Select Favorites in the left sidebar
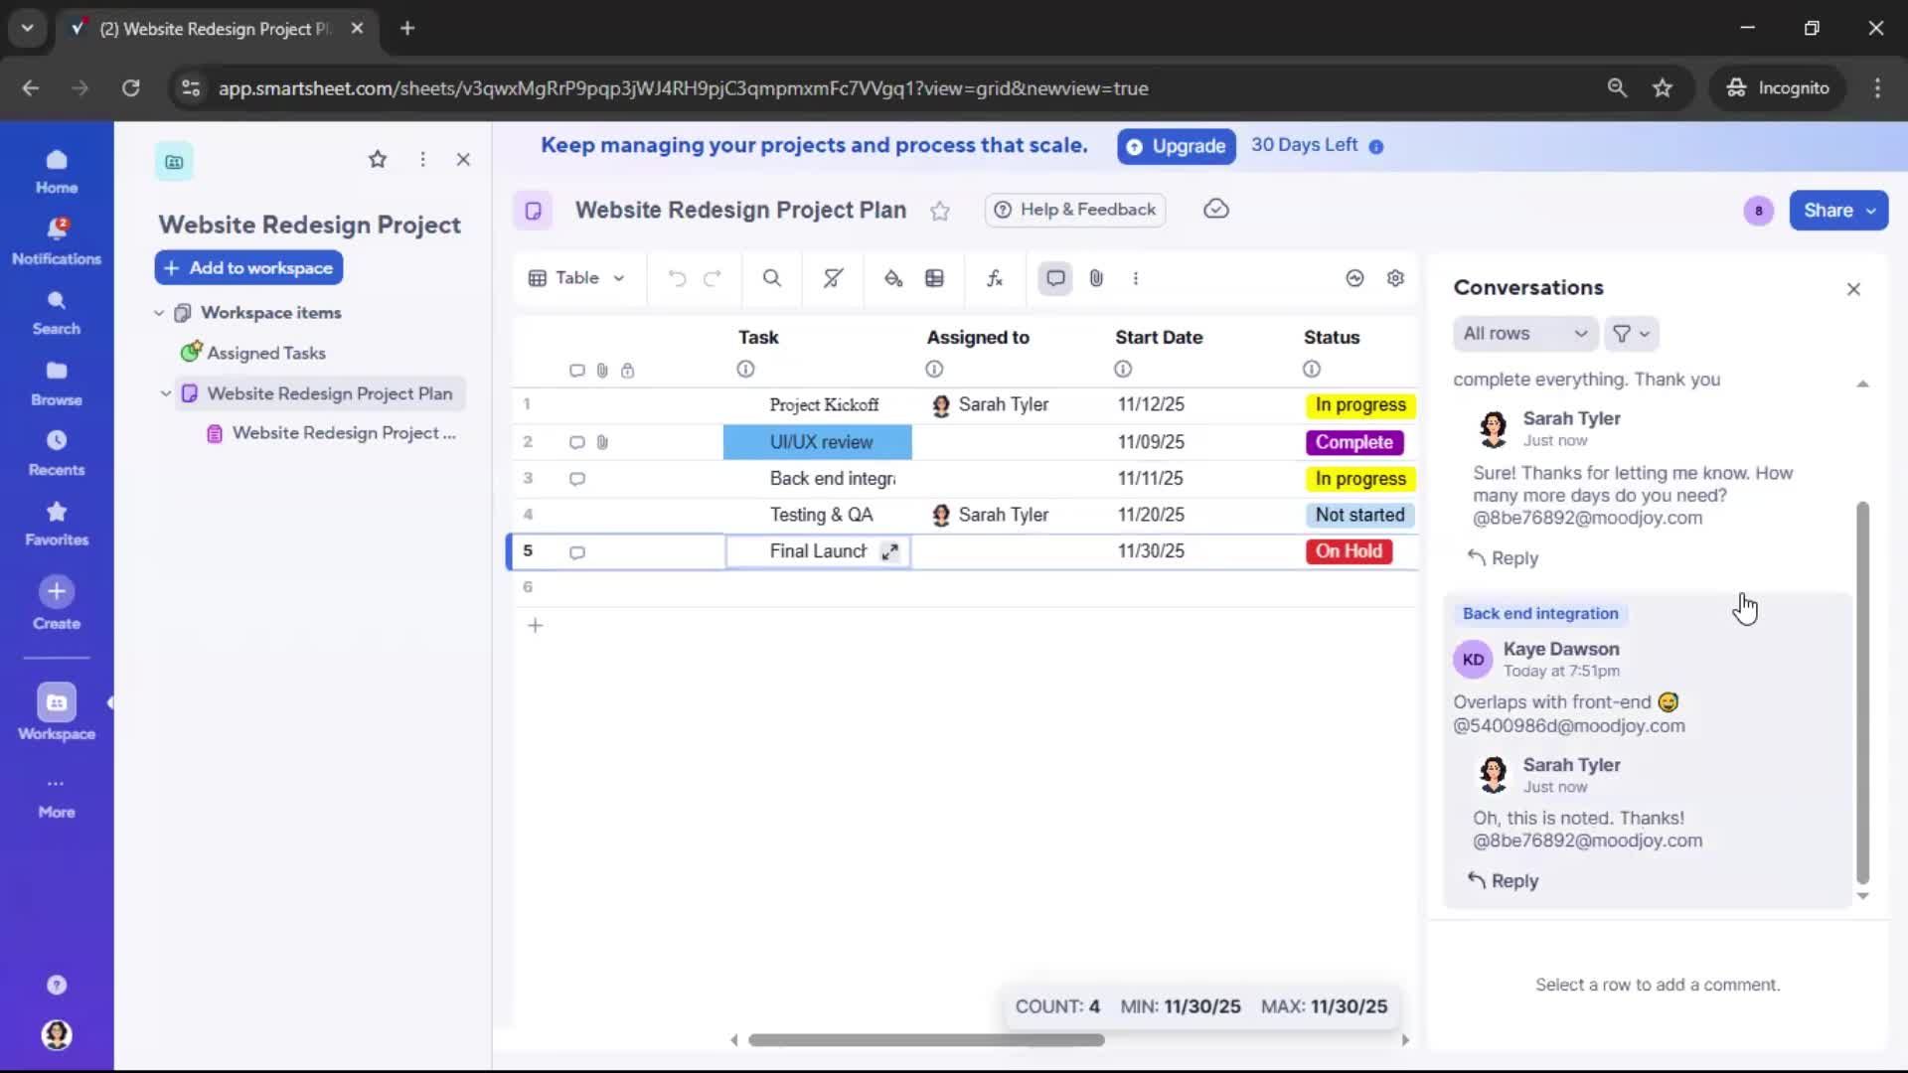 (x=57, y=522)
